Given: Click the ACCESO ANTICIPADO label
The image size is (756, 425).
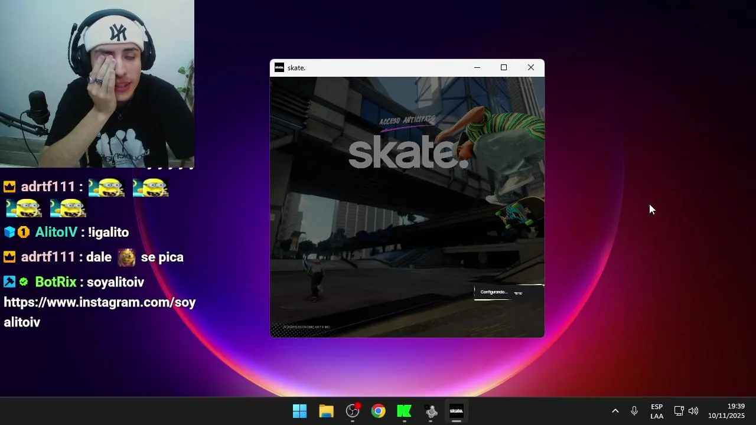Looking at the screenshot, I should (408, 120).
